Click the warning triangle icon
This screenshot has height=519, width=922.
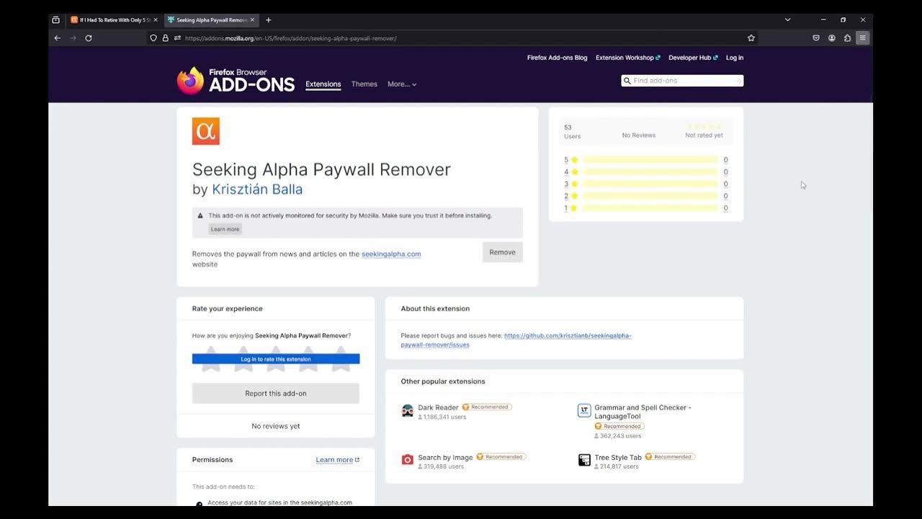pos(200,216)
